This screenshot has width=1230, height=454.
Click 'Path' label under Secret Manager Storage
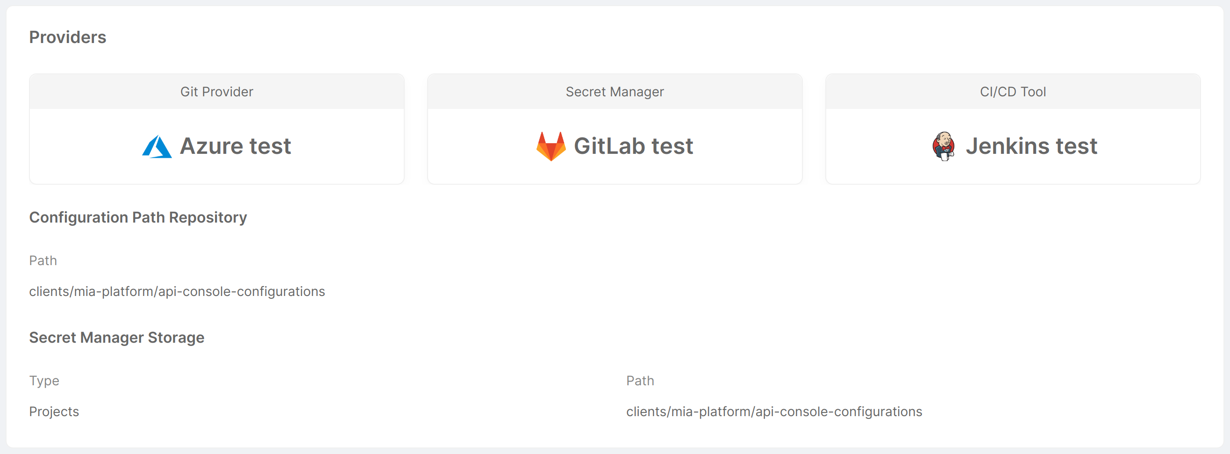[x=640, y=381]
